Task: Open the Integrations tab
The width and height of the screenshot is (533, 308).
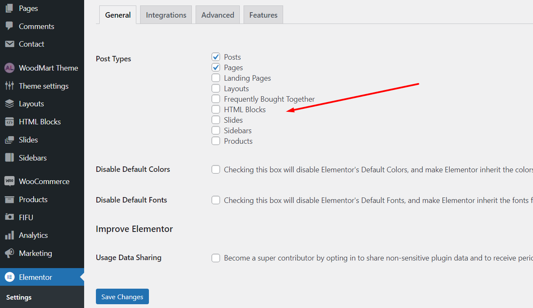Action: [x=166, y=15]
